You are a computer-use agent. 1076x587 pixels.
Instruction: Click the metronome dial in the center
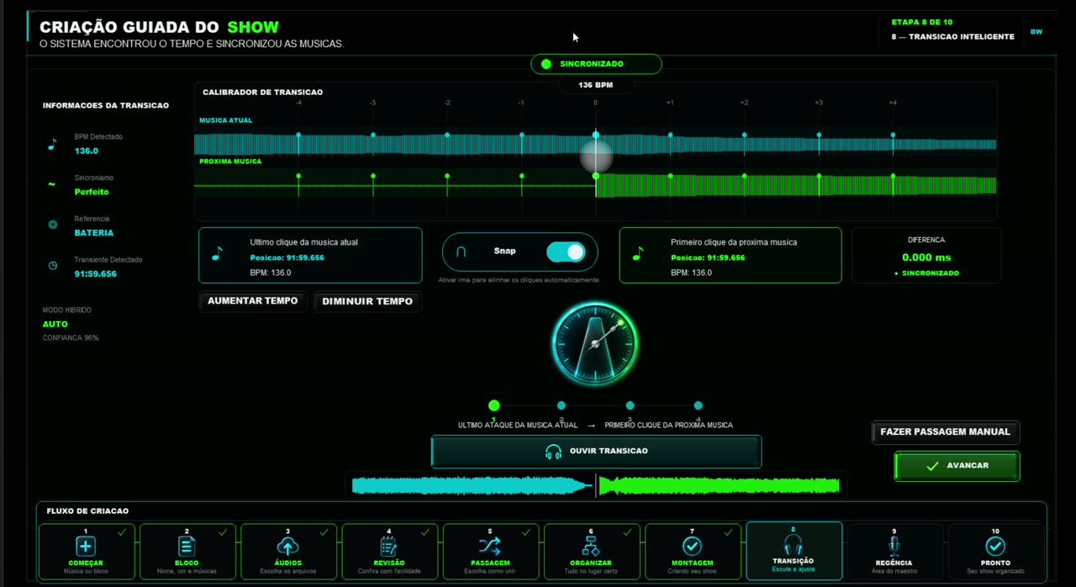pos(595,343)
